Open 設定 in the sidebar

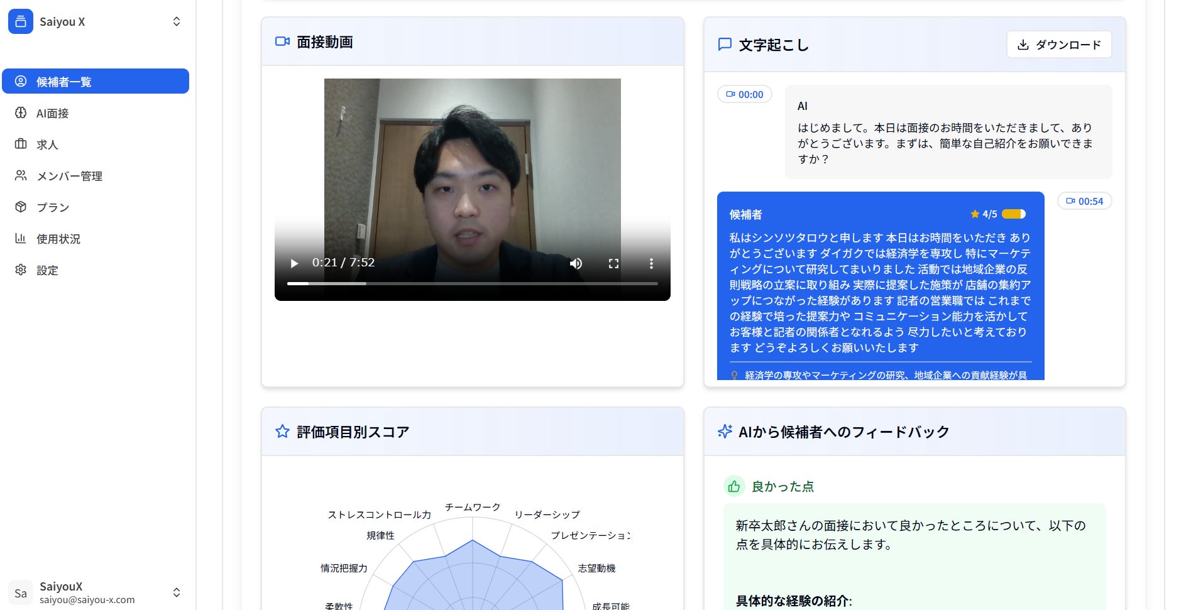click(x=96, y=270)
